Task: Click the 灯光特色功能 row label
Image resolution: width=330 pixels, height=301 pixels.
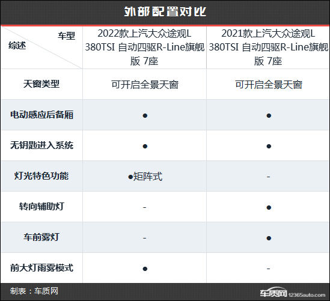Action: [x=41, y=176]
